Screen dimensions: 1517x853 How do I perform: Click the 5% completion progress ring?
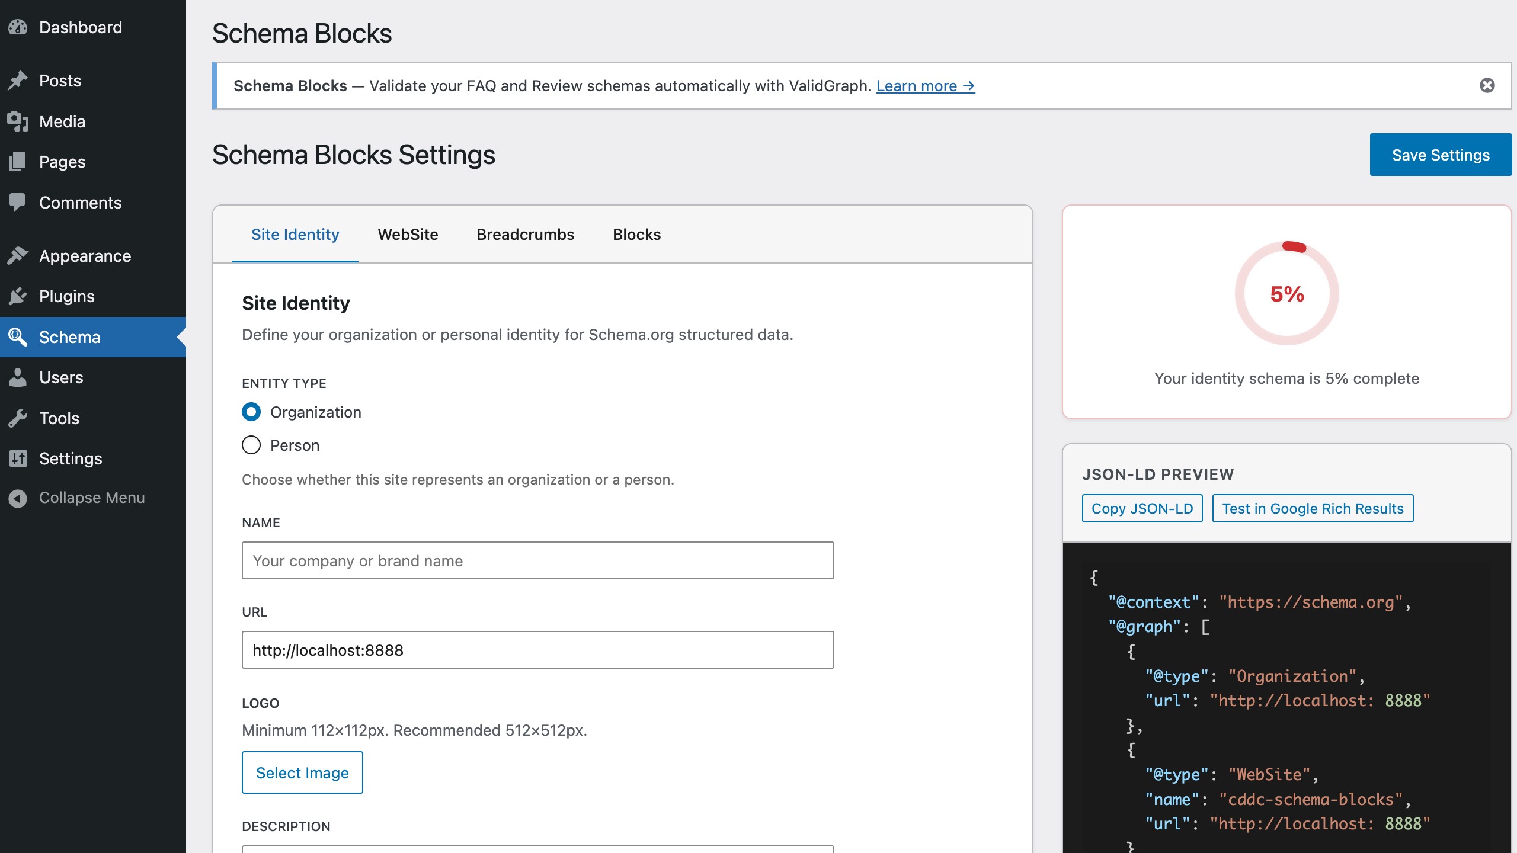pos(1286,293)
